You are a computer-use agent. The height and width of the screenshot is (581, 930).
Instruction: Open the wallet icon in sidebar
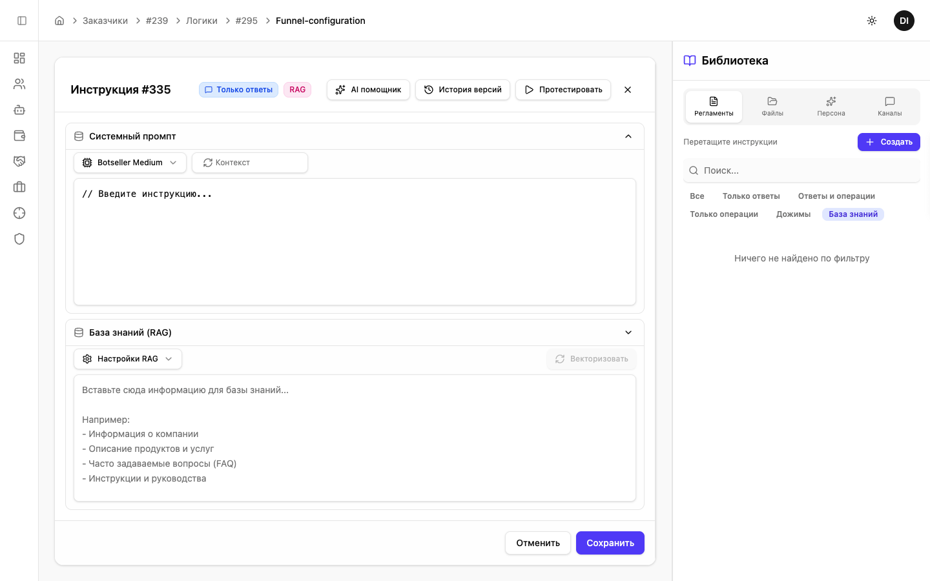pyautogui.click(x=19, y=136)
